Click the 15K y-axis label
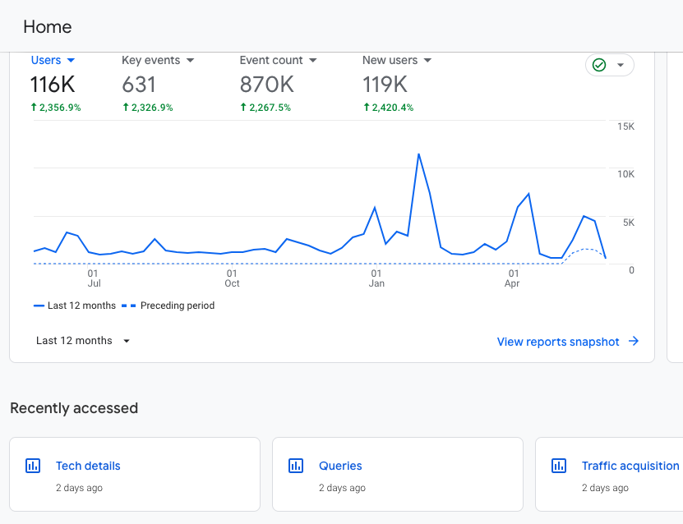The width and height of the screenshot is (683, 524). click(x=625, y=126)
